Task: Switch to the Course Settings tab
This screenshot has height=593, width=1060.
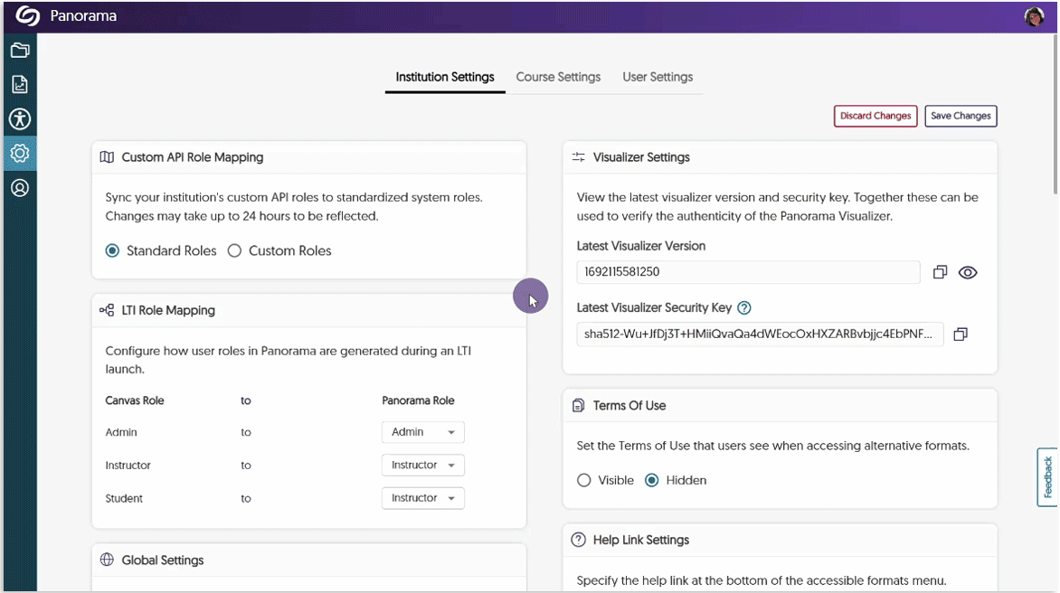Action: click(x=558, y=77)
